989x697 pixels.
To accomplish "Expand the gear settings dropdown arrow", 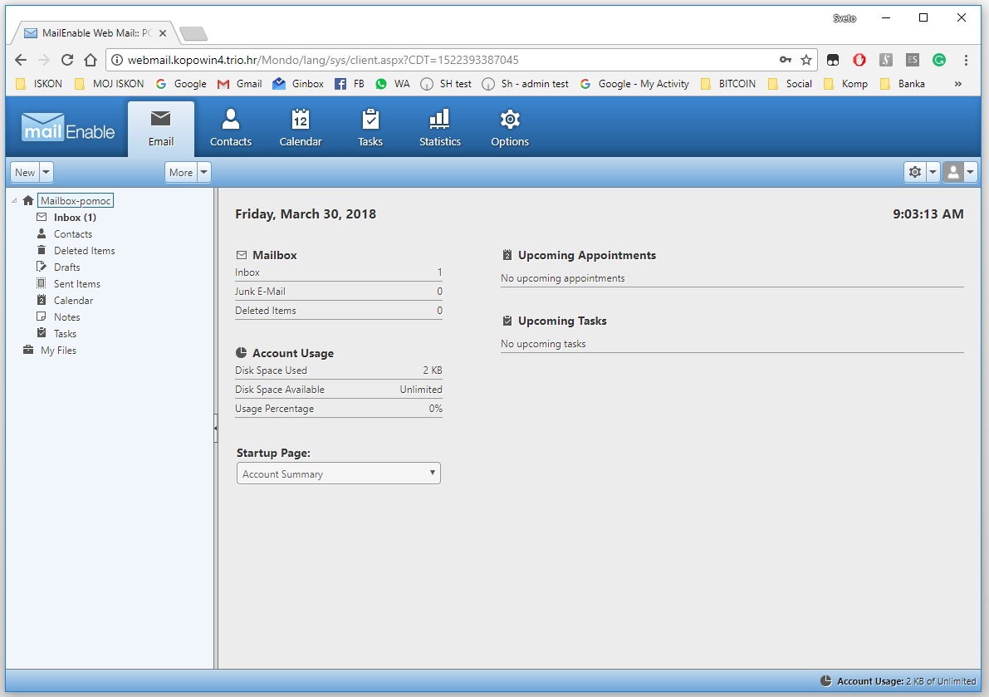I will (x=933, y=172).
